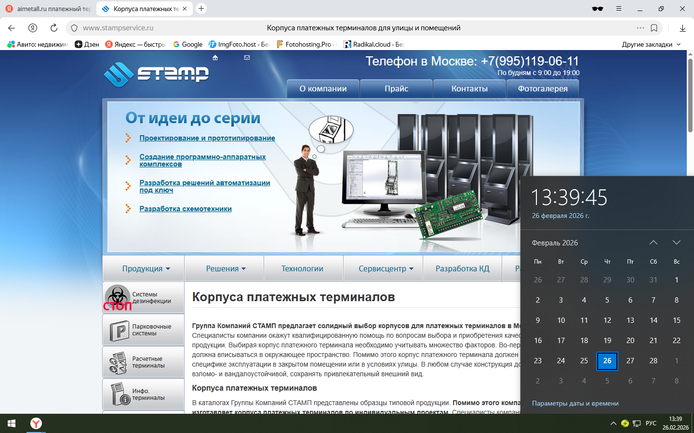The height and width of the screenshot is (433, 694).
Task: Go to previous month in calendar
Action: coord(653,242)
